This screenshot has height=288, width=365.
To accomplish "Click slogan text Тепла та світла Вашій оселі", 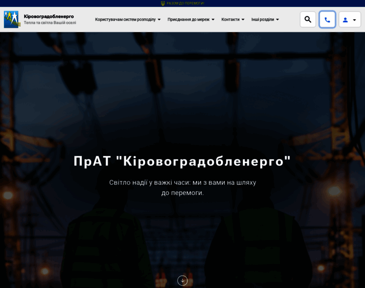I will [50, 23].
